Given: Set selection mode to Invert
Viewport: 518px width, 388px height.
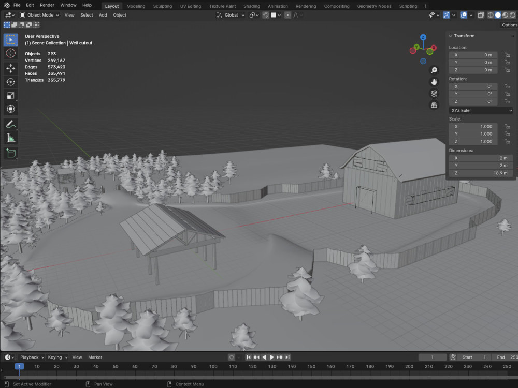Looking at the screenshot, I should coord(28,25).
